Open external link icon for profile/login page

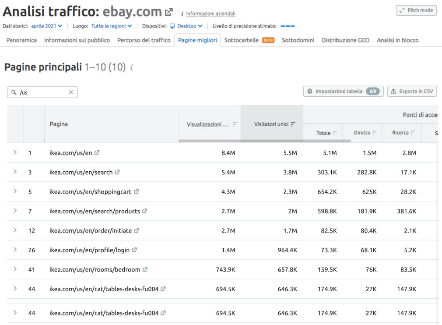click(134, 250)
